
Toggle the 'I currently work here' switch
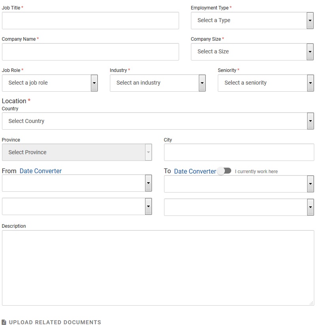(224, 171)
